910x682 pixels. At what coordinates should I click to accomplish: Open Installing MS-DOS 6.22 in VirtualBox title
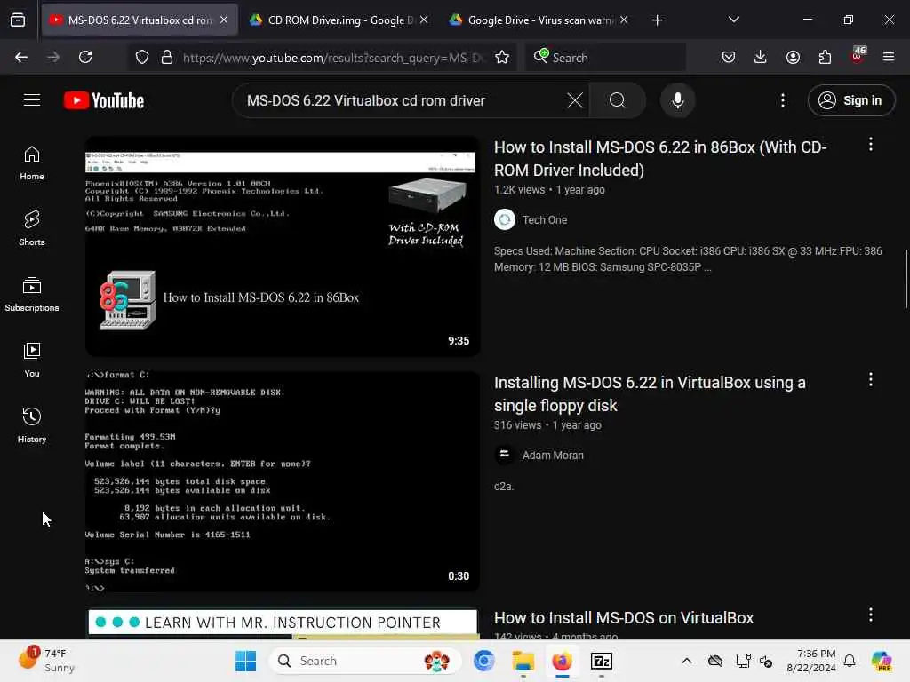pyautogui.click(x=650, y=393)
